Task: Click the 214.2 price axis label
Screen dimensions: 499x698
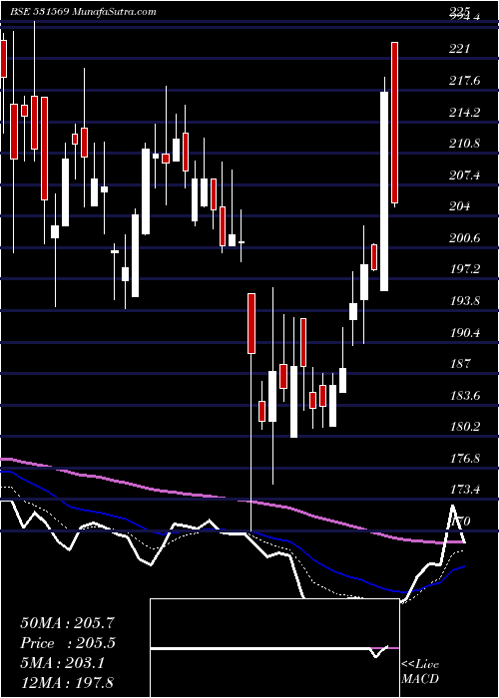Action: point(465,113)
